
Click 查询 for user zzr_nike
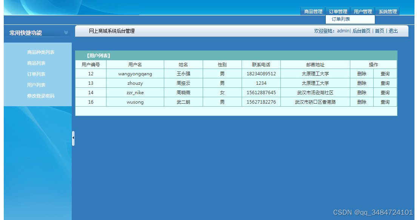point(385,93)
